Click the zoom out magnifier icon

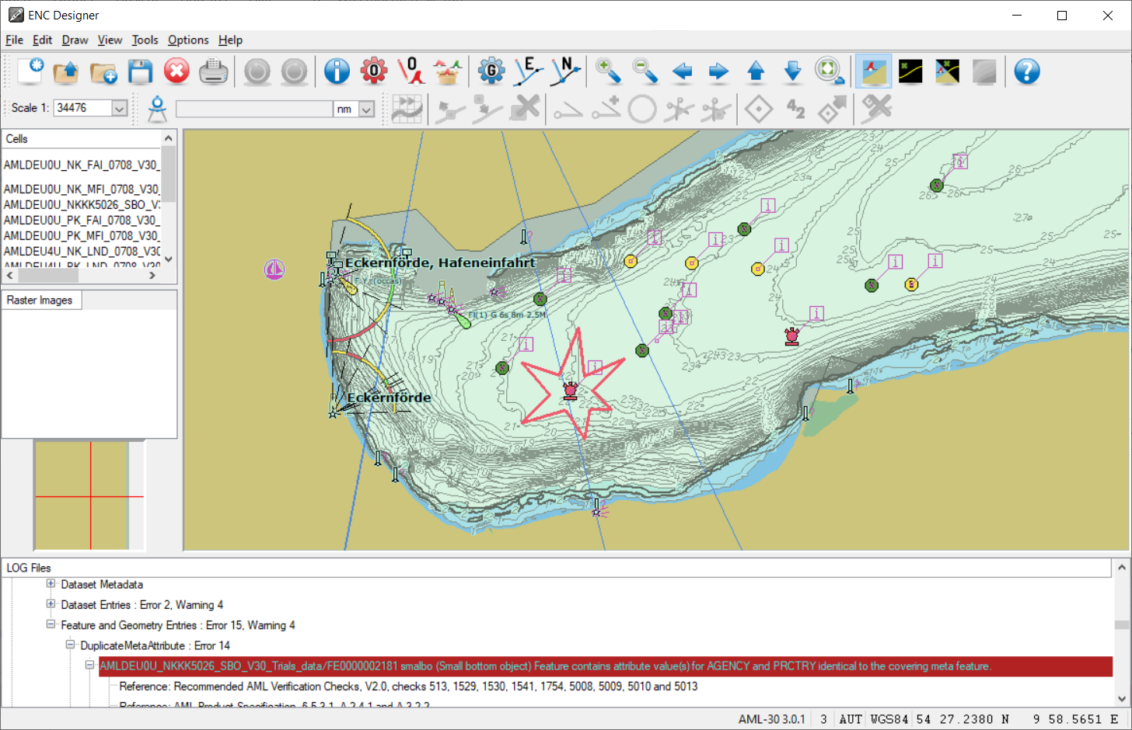645,71
